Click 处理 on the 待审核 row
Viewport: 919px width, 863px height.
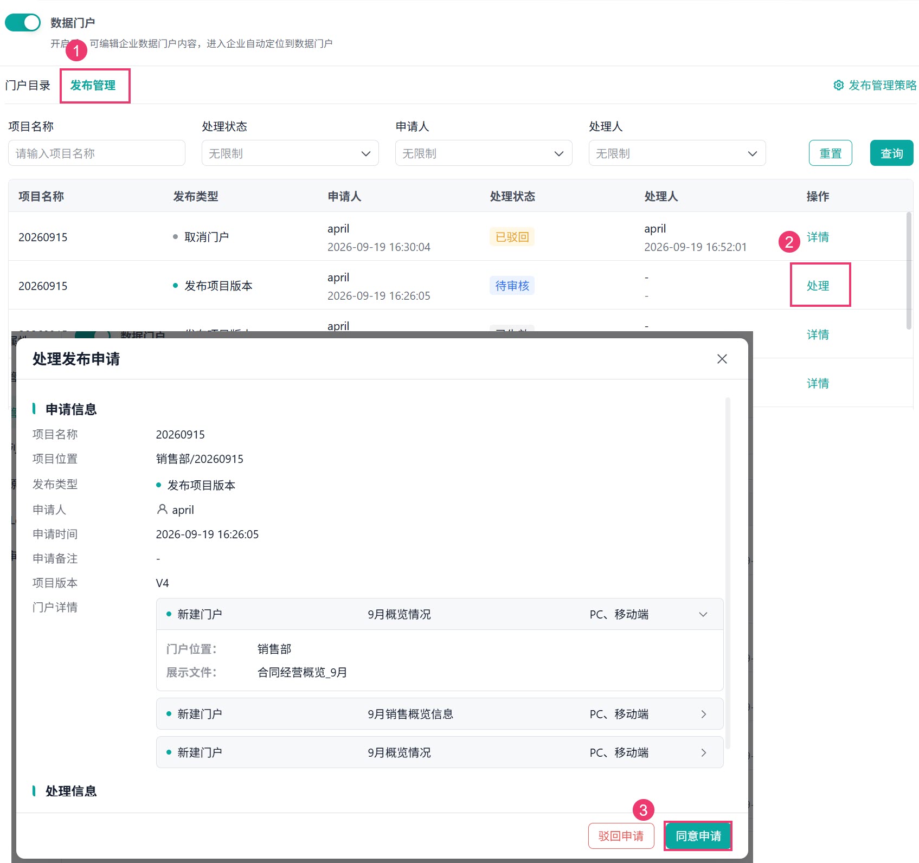click(818, 286)
